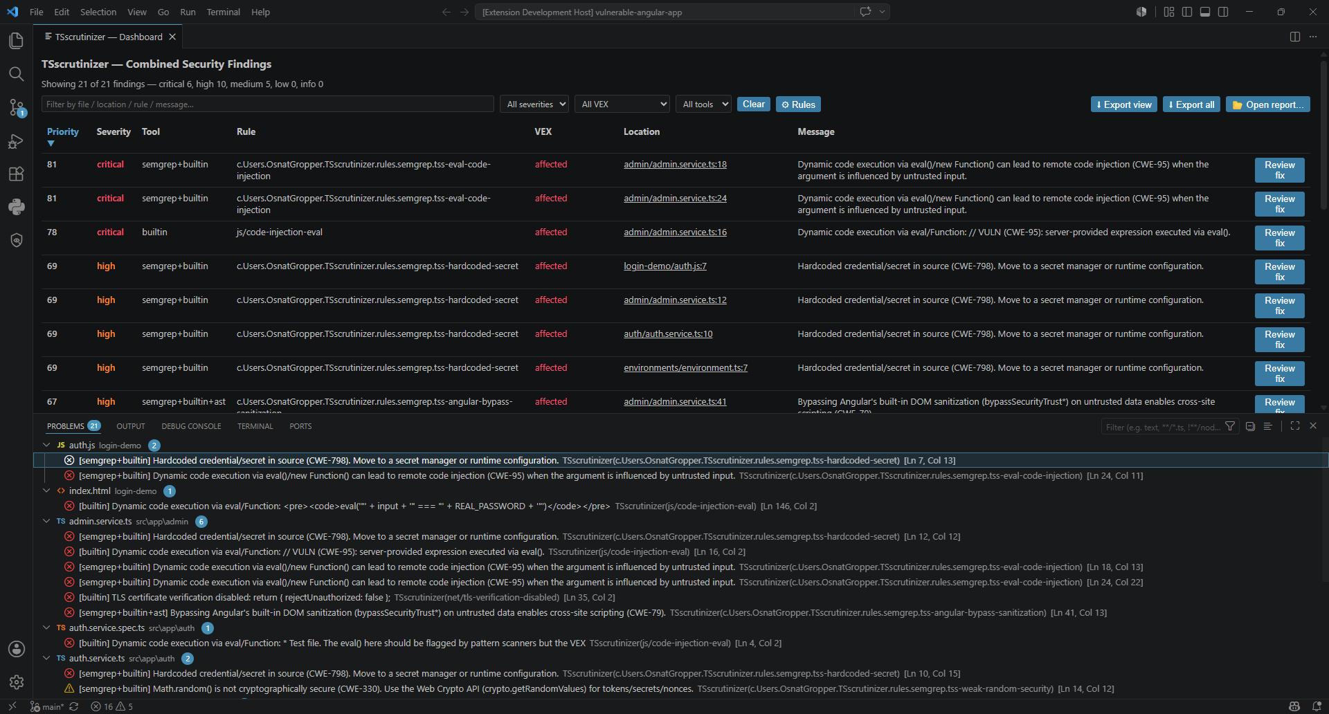The width and height of the screenshot is (1329, 714).
Task: Open the editor More Actions ellipsis menu
Action: (x=1313, y=37)
